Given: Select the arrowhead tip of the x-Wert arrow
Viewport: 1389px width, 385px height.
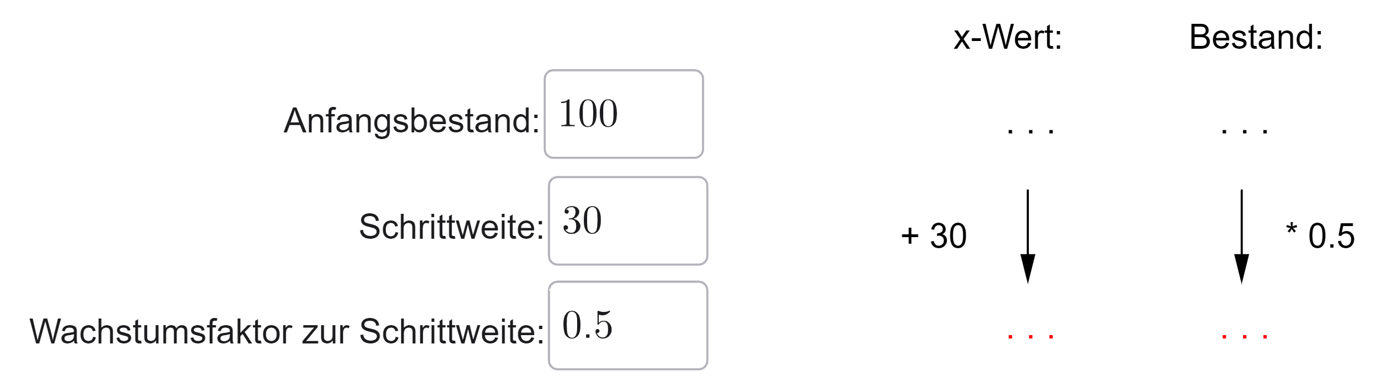Looking at the screenshot, I should tap(1028, 270).
